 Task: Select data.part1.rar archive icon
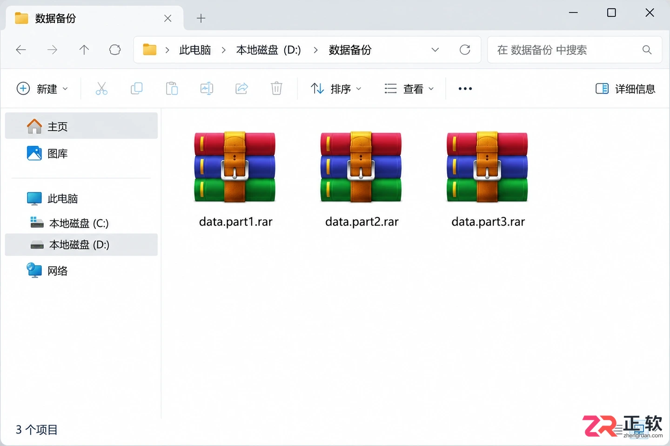pyautogui.click(x=235, y=167)
